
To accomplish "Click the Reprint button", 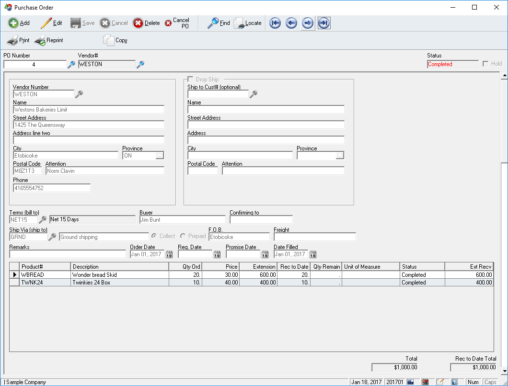I will pos(48,41).
